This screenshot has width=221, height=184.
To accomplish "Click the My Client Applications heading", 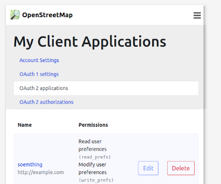I will [x=90, y=42].
